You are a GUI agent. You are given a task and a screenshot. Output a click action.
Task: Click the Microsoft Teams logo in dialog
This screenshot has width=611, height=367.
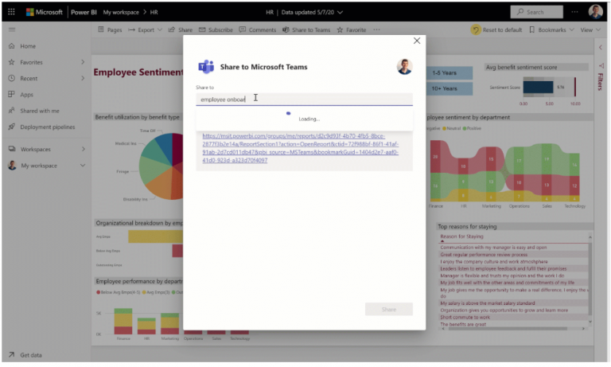pyautogui.click(x=206, y=67)
